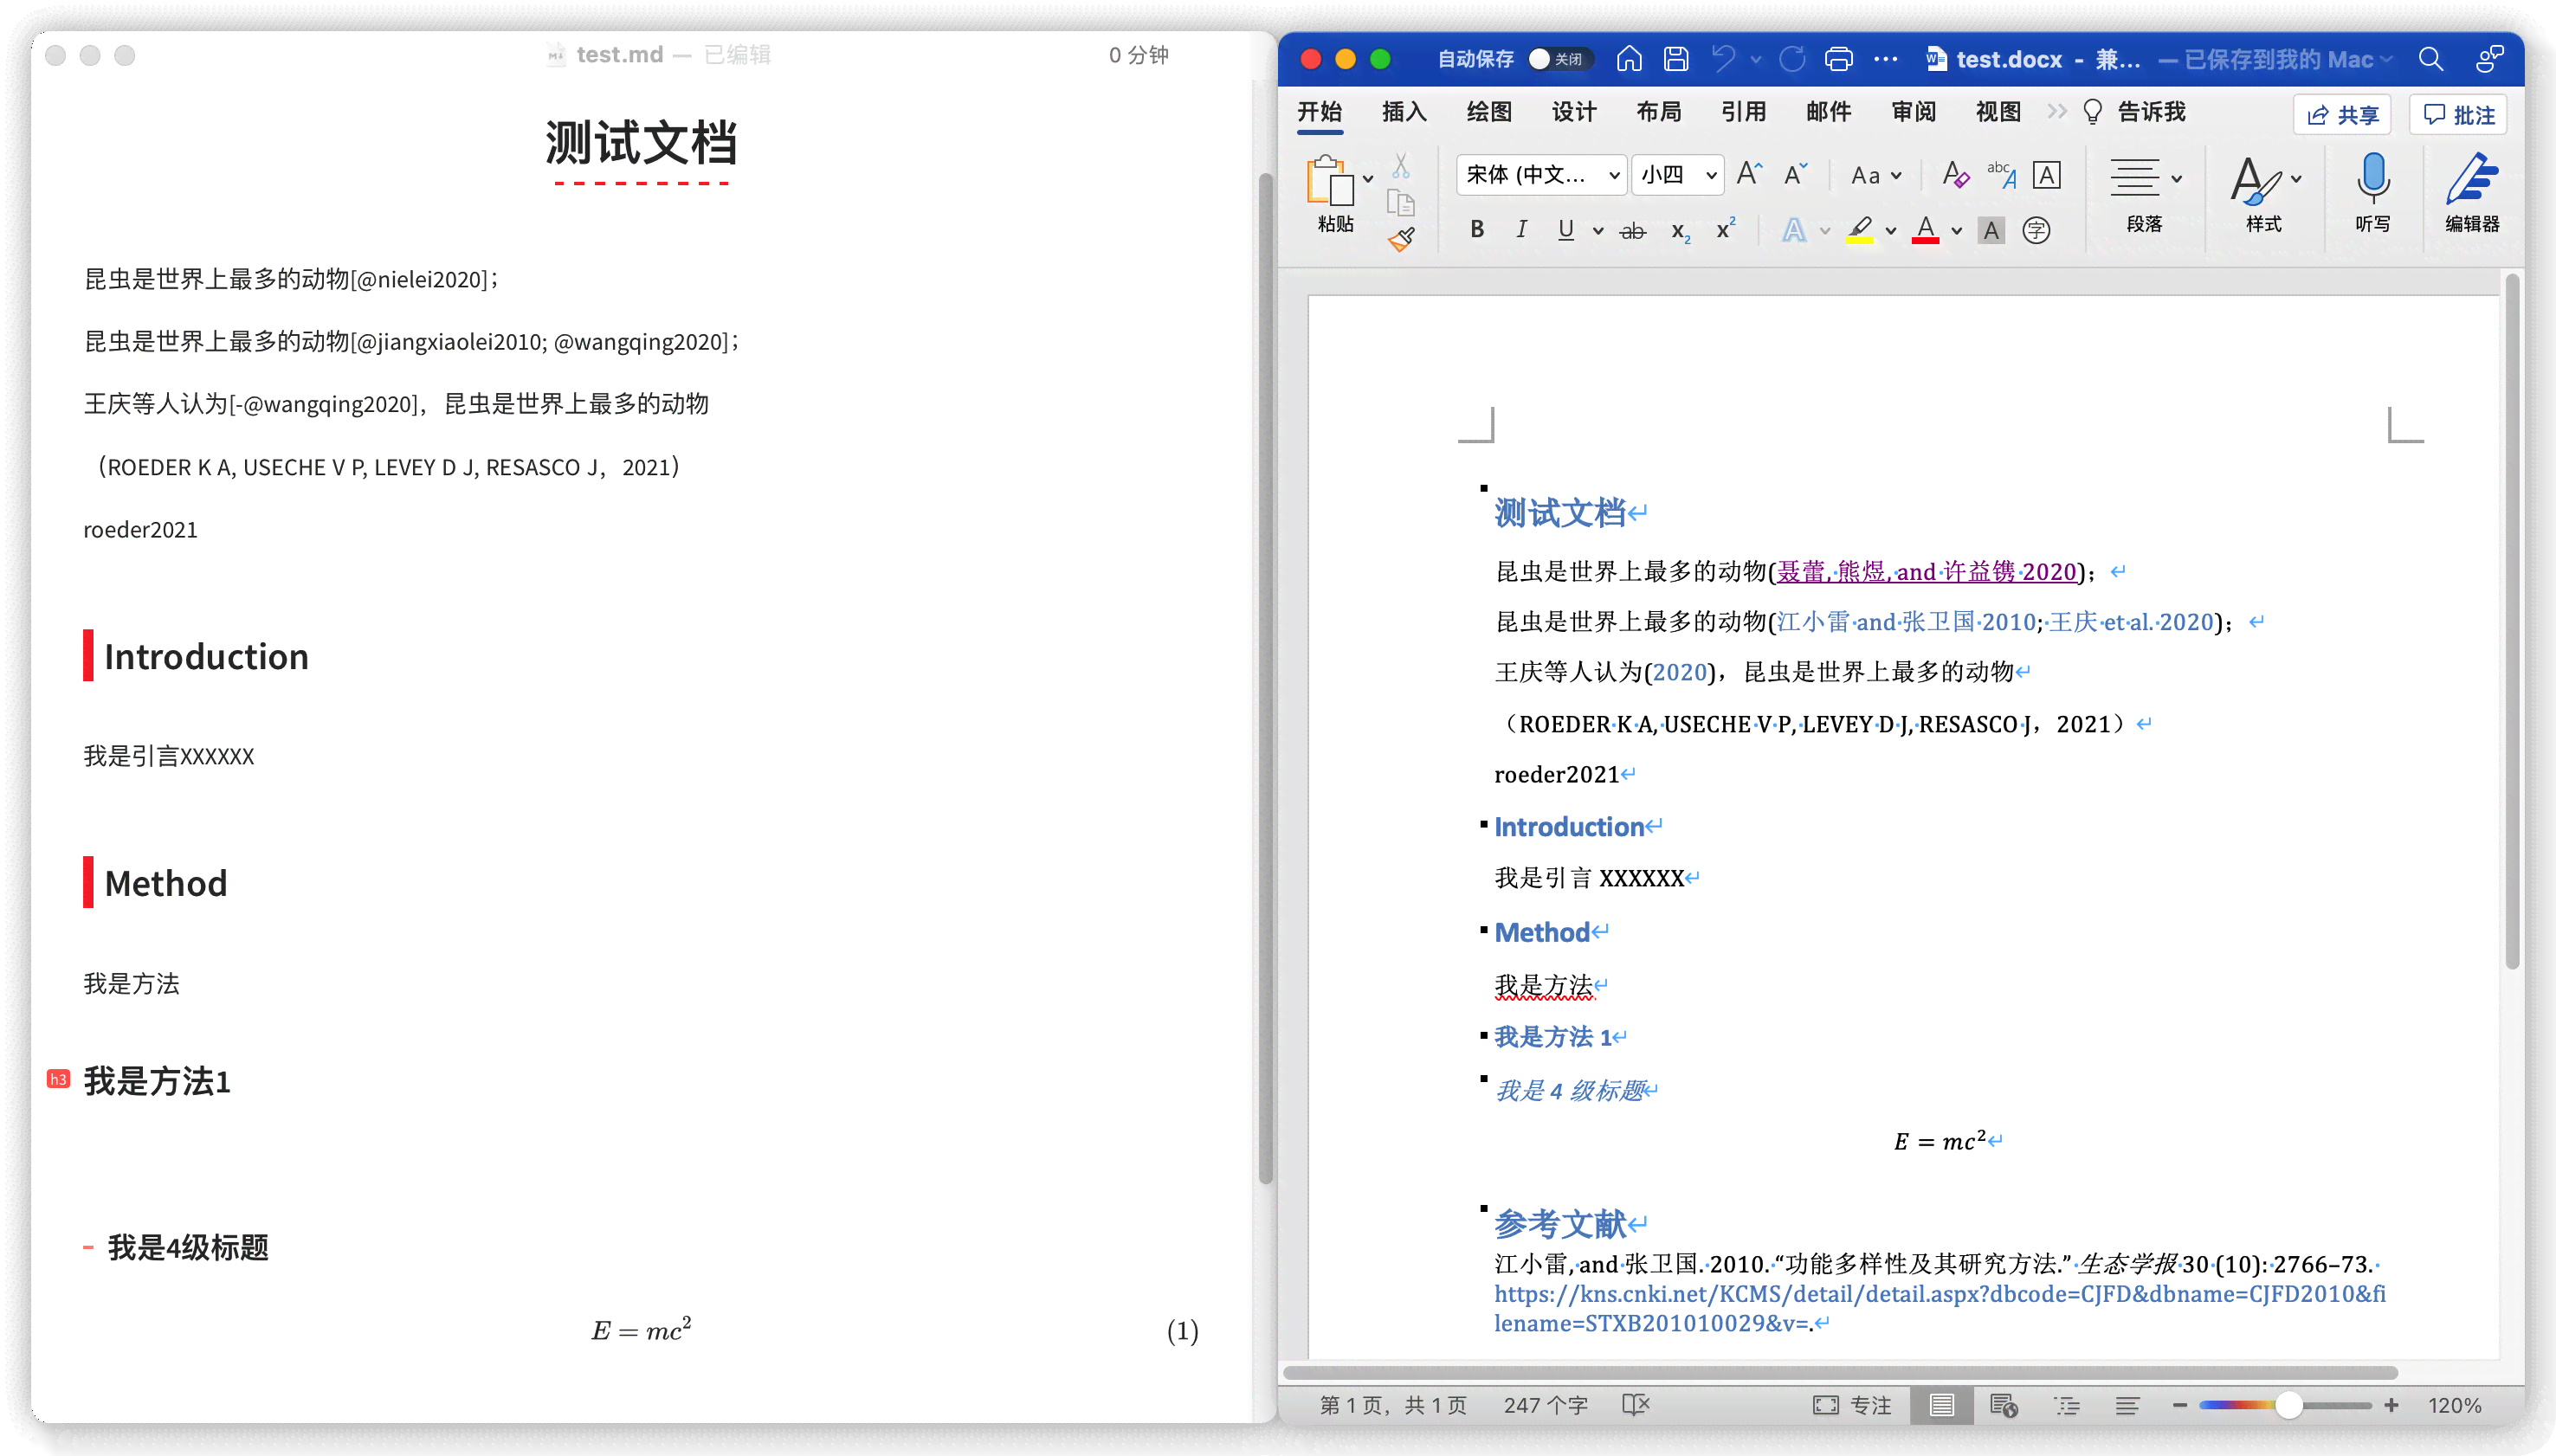This screenshot has width=2556, height=1456.
Task: Open the kns.cnki.net reference URL
Action: (1940, 1308)
